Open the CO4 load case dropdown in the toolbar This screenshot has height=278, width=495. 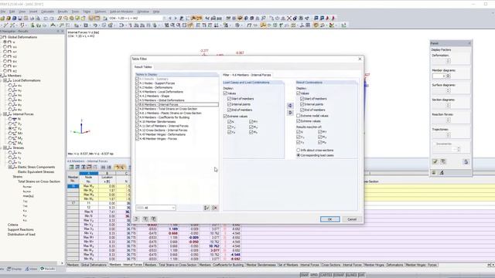(x=164, y=19)
